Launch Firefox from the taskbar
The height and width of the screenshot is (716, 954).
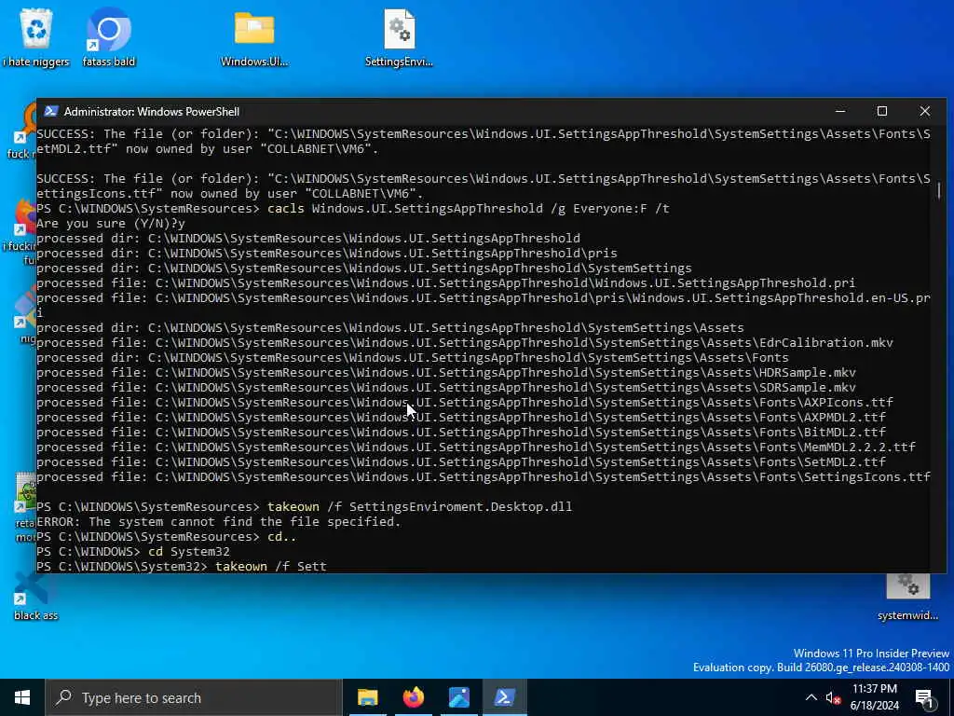tap(413, 697)
